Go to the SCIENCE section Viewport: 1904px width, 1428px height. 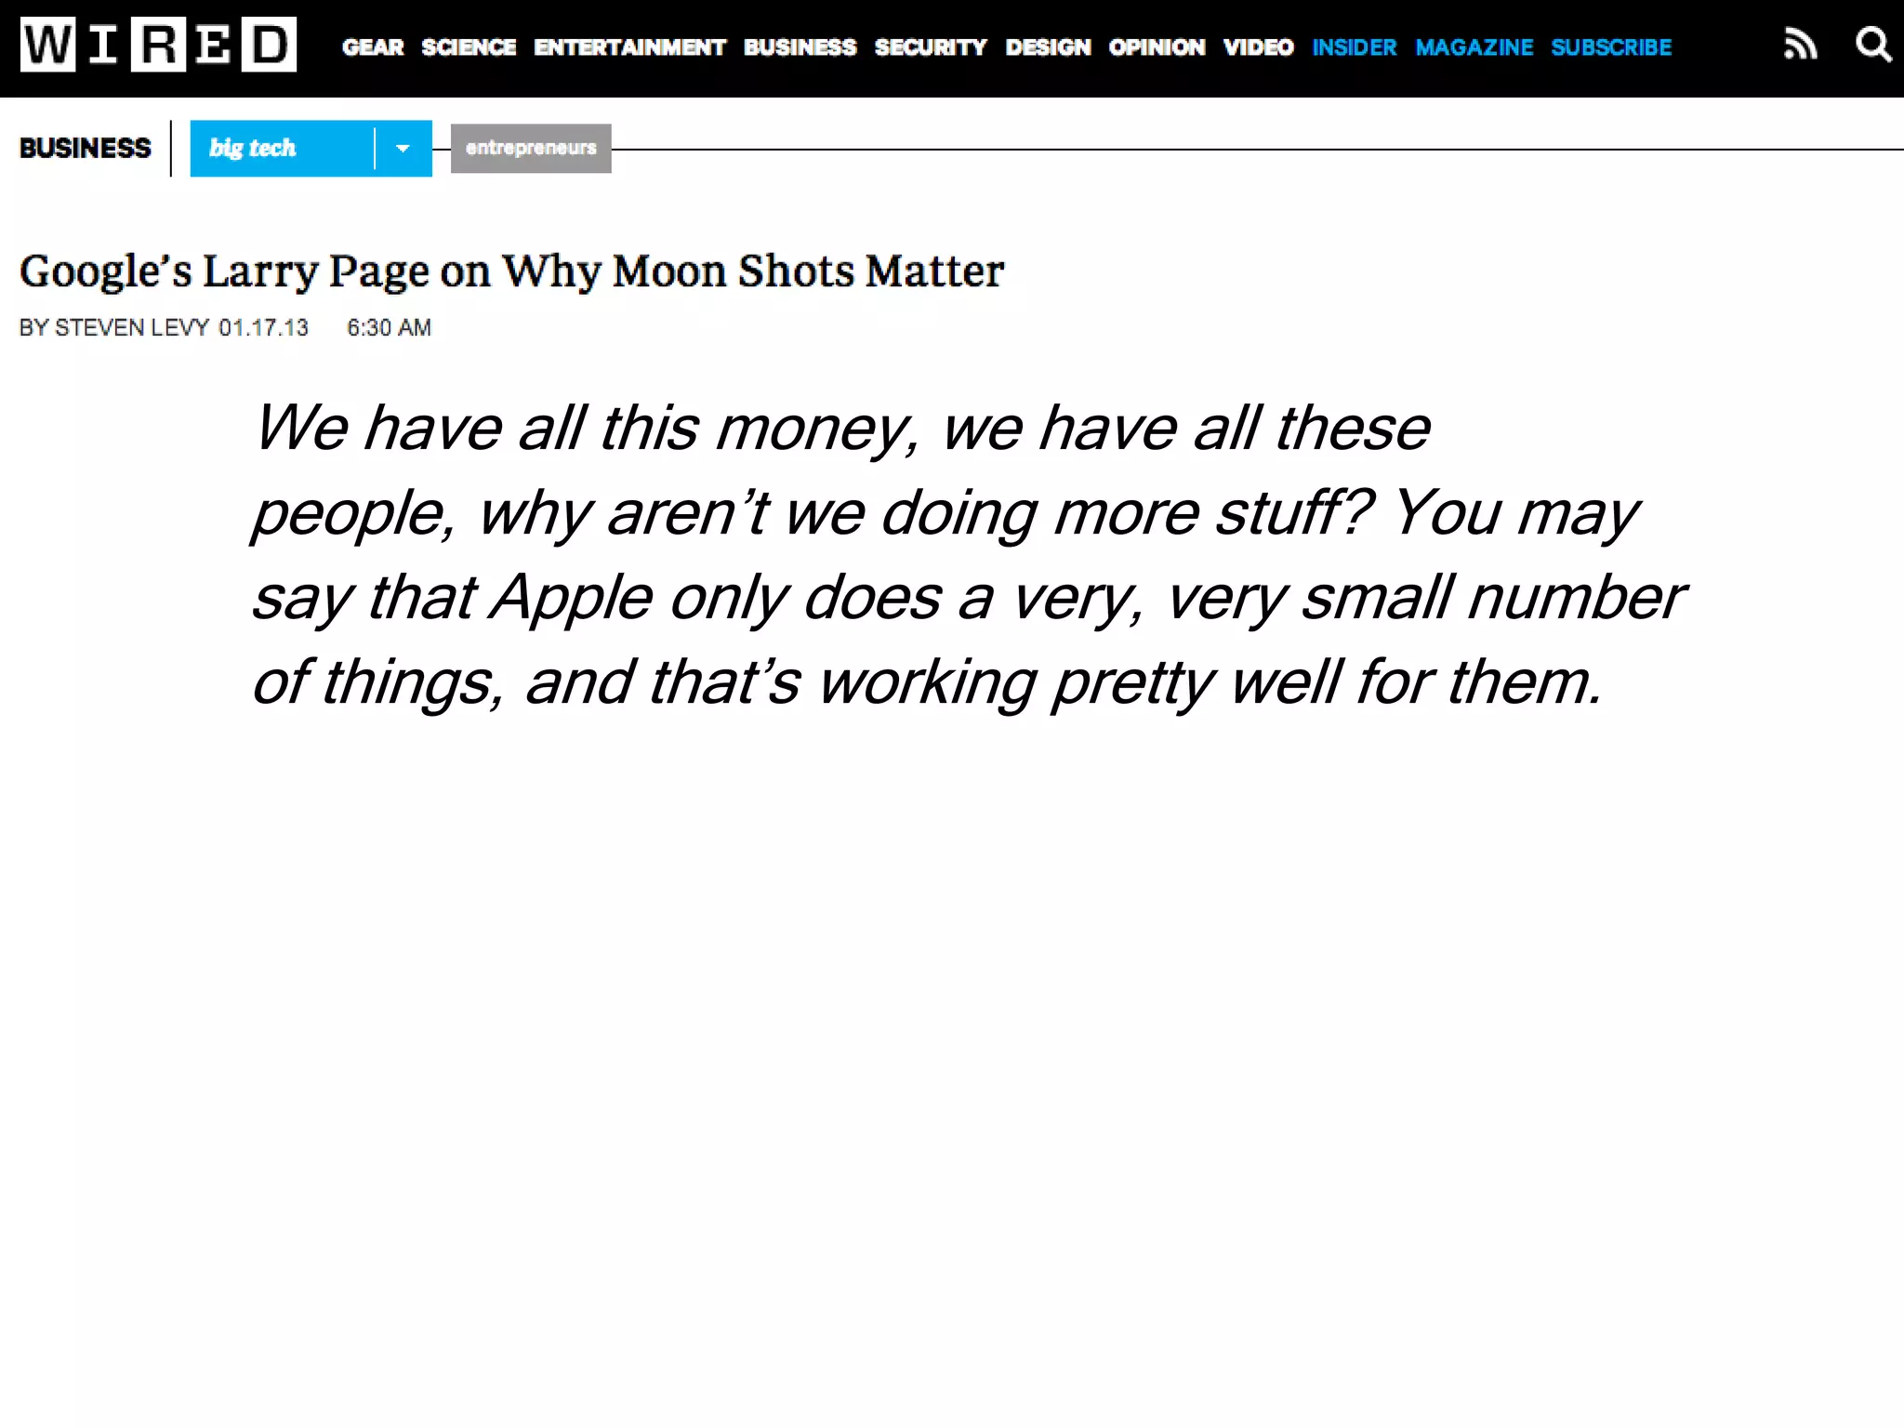pyautogui.click(x=469, y=47)
